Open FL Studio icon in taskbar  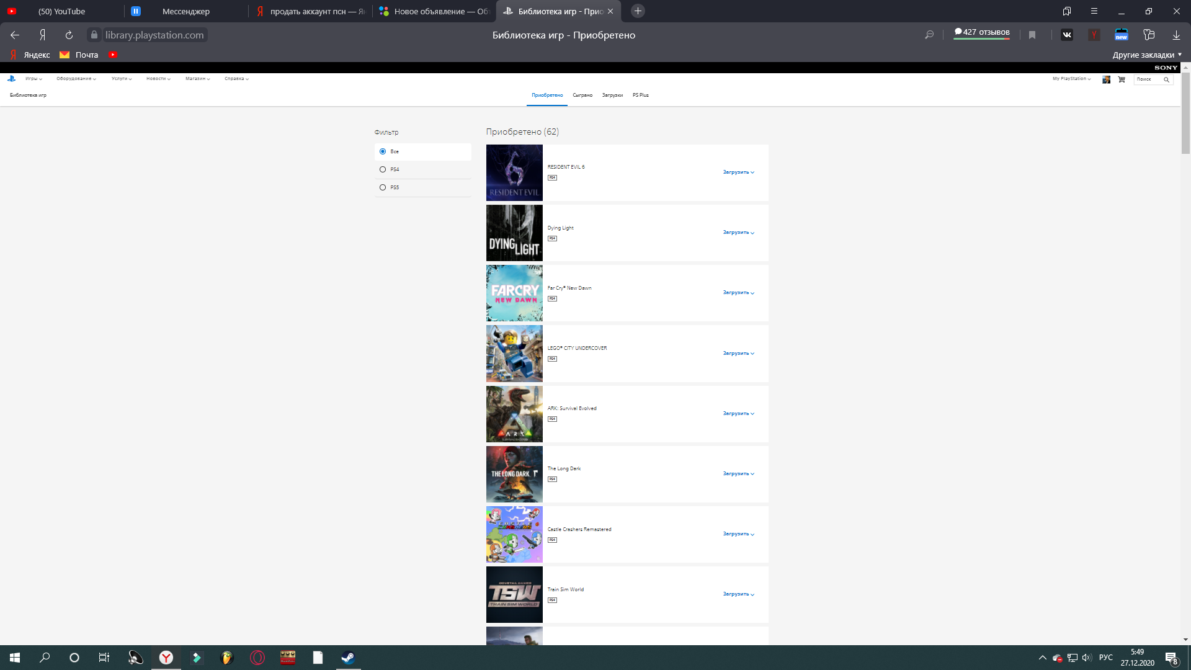click(x=227, y=658)
